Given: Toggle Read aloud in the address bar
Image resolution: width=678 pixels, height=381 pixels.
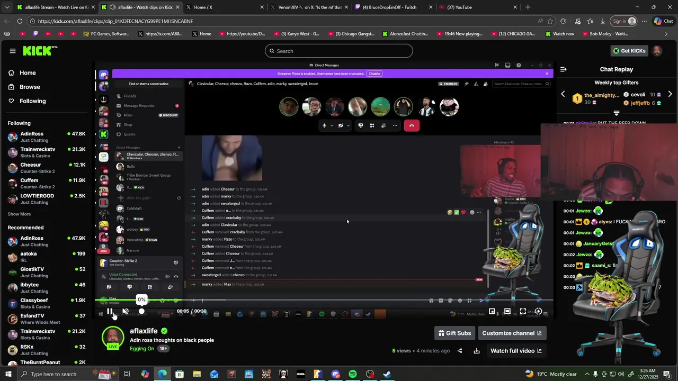Looking at the screenshot, I should click(540, 21).
